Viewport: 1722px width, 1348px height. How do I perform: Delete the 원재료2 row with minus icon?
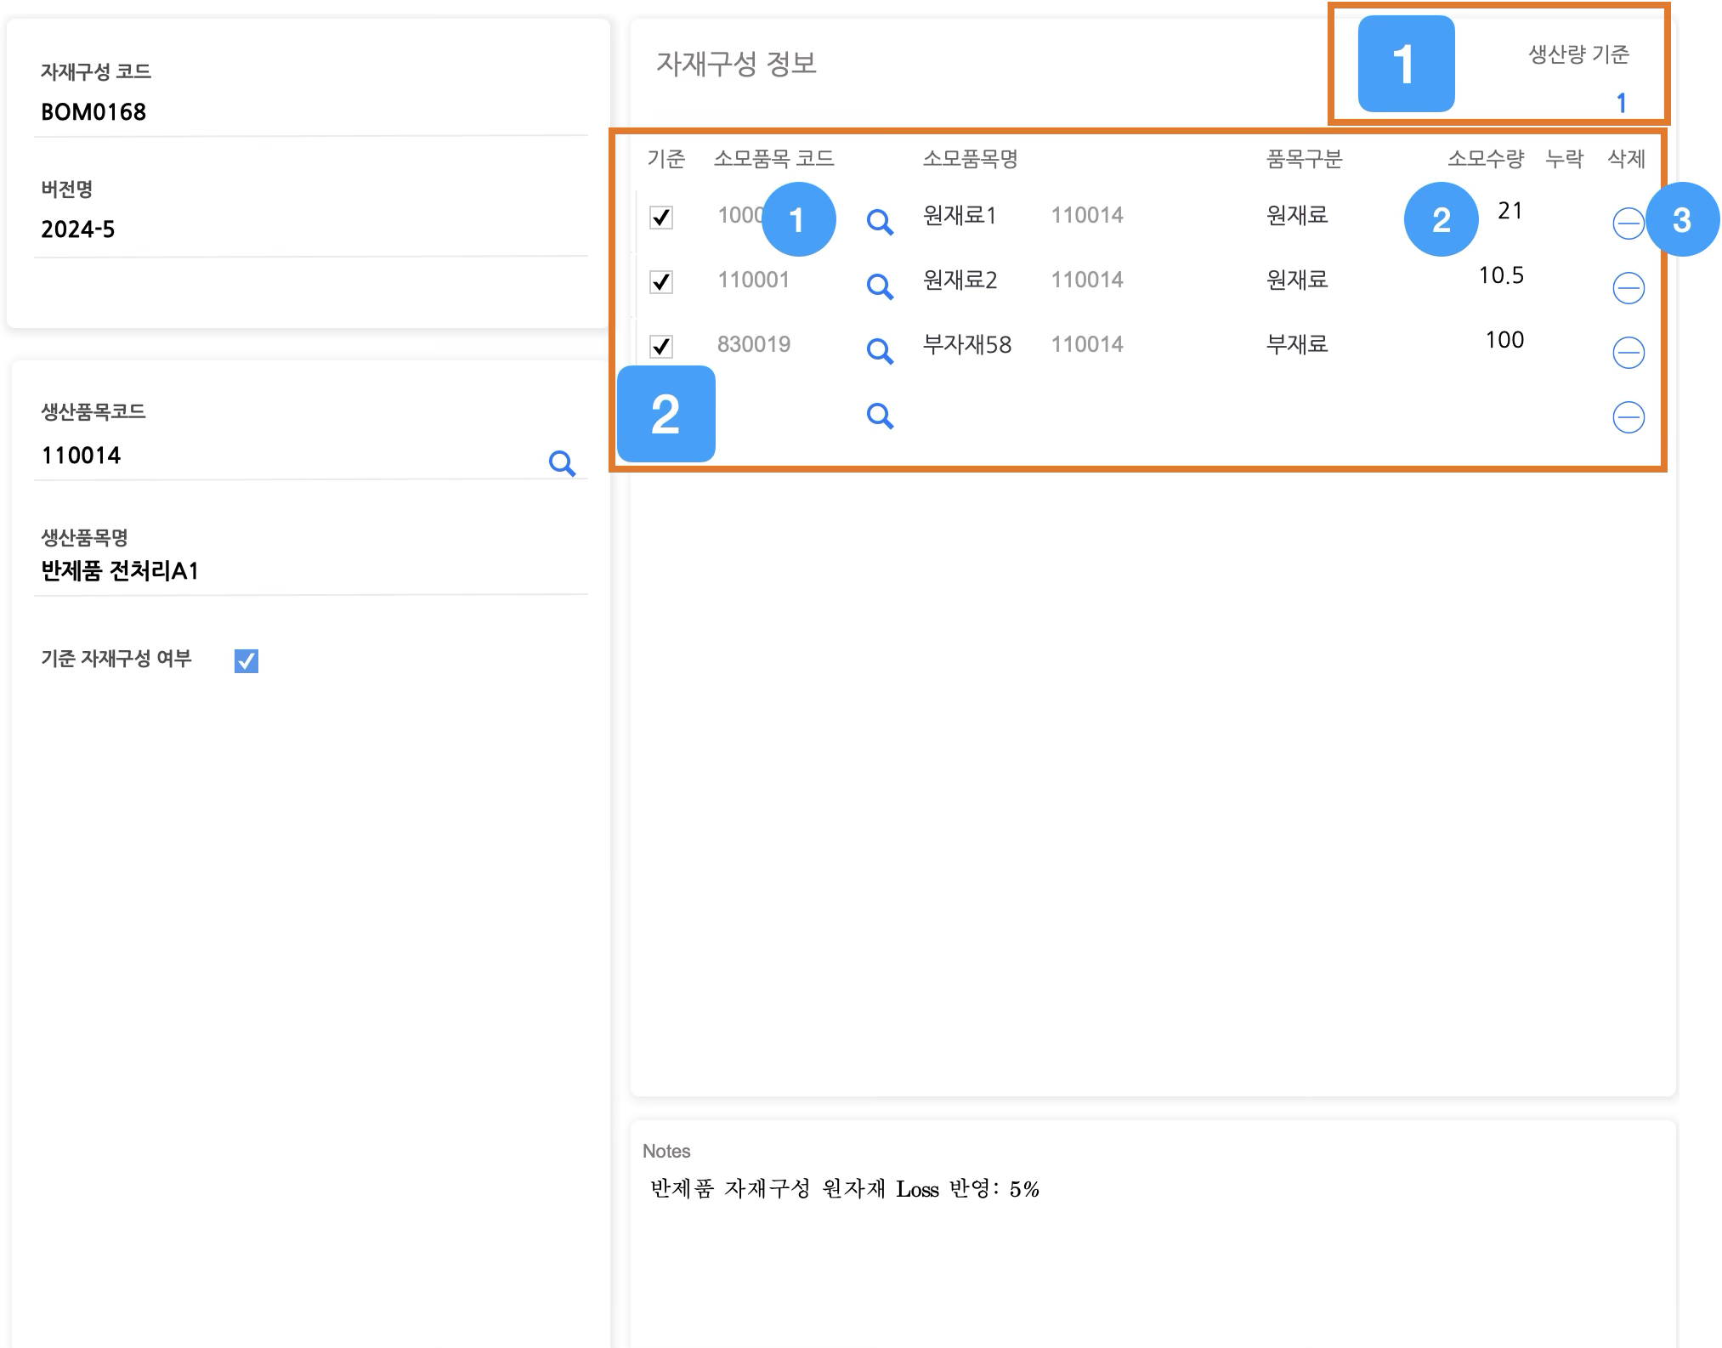point(1628,288)
